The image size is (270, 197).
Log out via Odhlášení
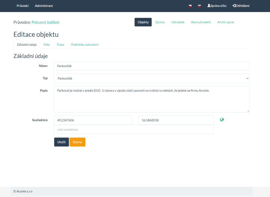point(241,6)
